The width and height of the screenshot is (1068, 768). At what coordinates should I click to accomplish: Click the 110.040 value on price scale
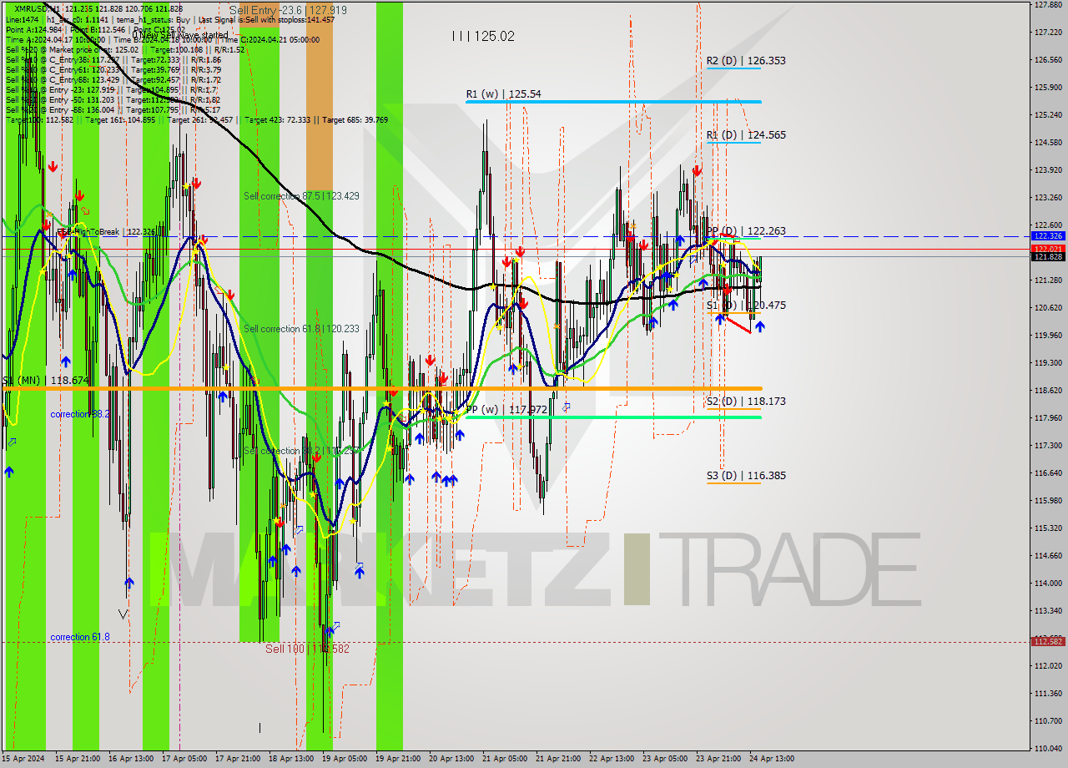[x=1049, y=748]
